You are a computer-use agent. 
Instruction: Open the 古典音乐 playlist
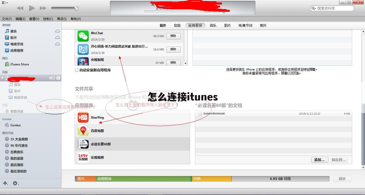[17, 152]
